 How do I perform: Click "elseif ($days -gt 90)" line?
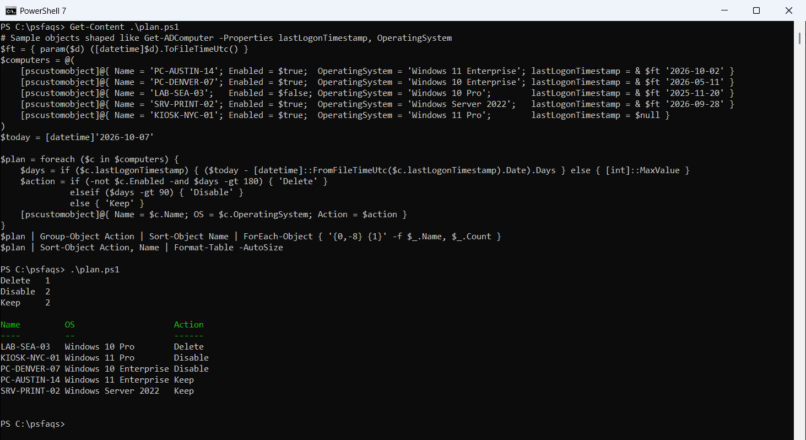[x=156, y=192]
